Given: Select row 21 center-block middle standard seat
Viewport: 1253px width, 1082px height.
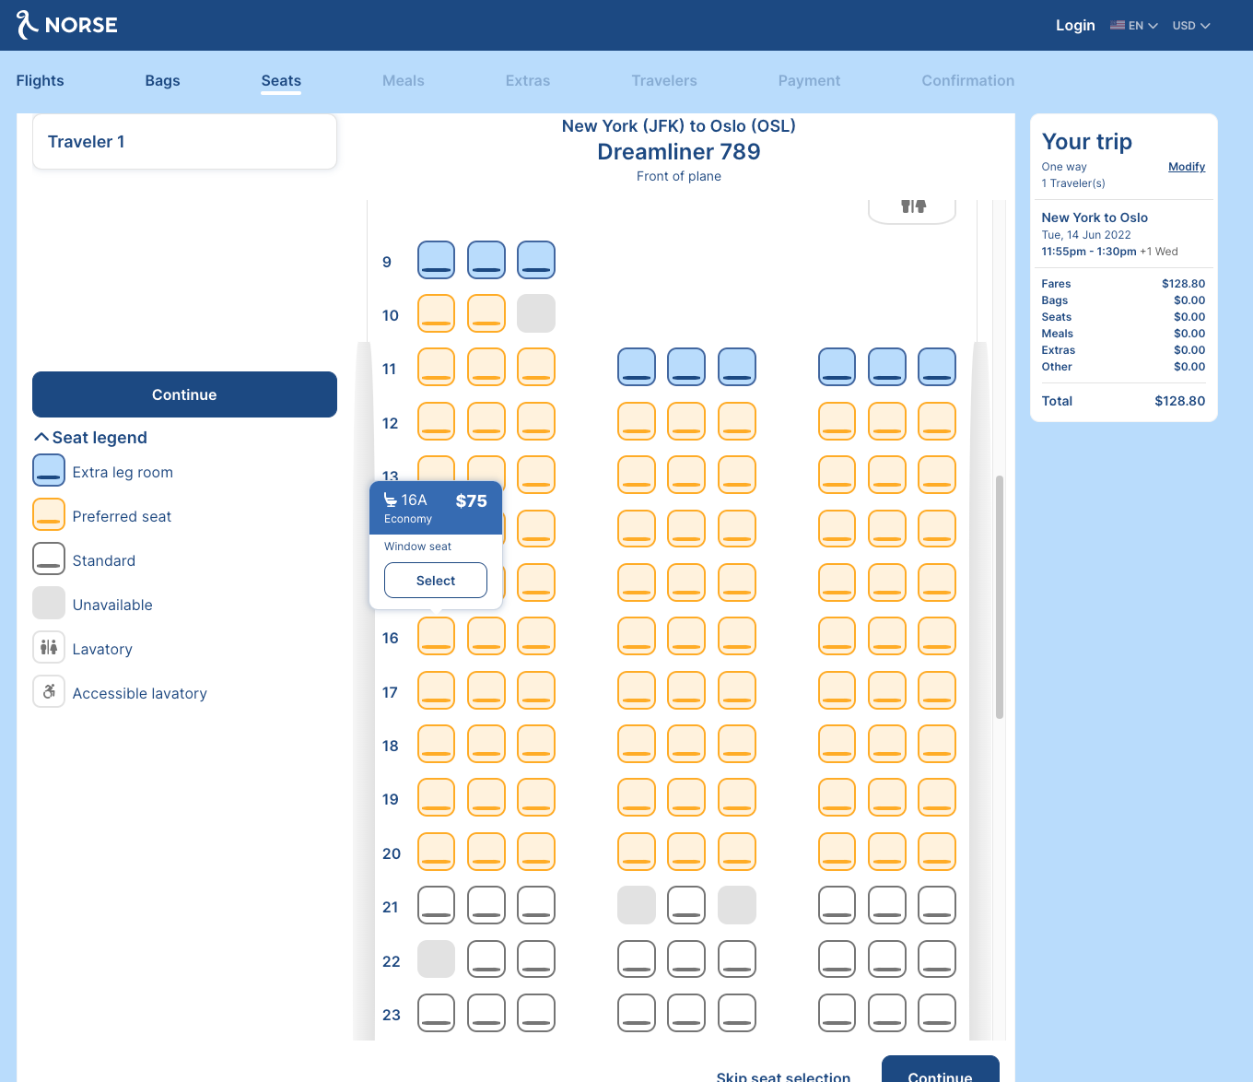Looking at the screenshot, I should (686, 905).
